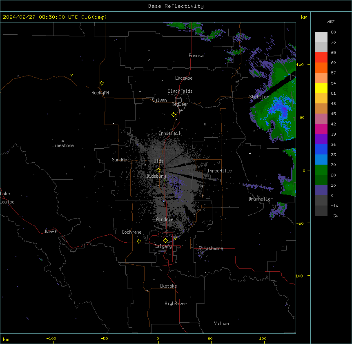Click the -50 tick label on the right axis
This screenshot has width=352, height=344.
click(x=300, y=223)
